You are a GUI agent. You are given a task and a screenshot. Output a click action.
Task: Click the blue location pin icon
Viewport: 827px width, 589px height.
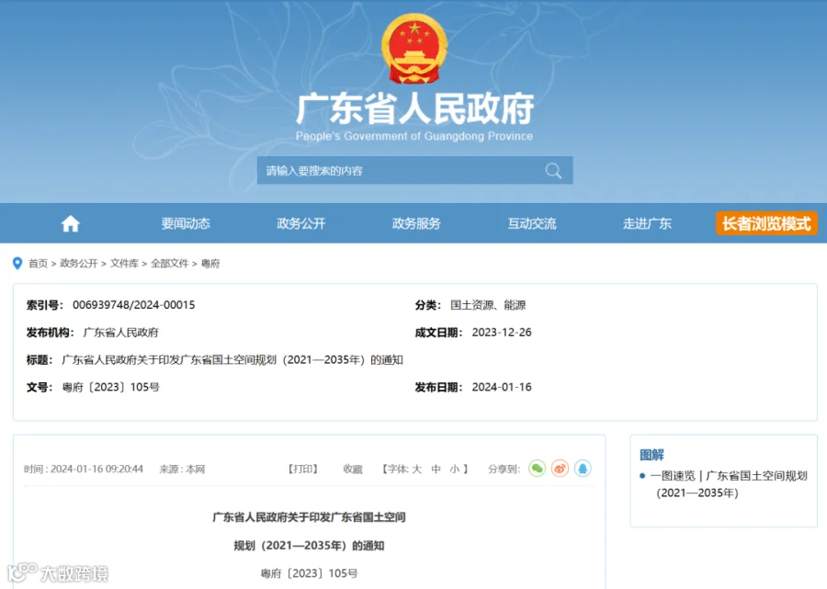point(17,263)
